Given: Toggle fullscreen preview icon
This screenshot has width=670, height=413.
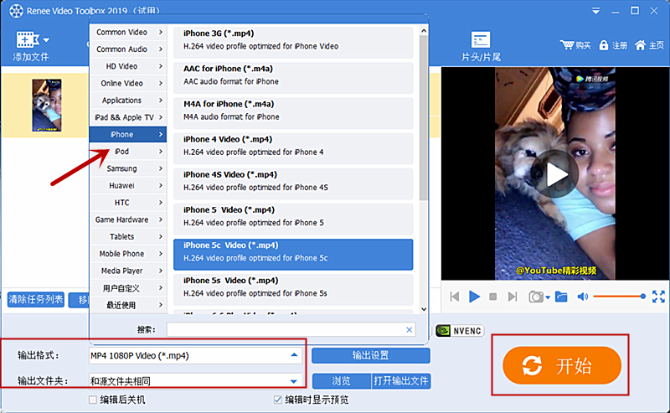Looking at the screenshot, I should click(x=658, y=297).
